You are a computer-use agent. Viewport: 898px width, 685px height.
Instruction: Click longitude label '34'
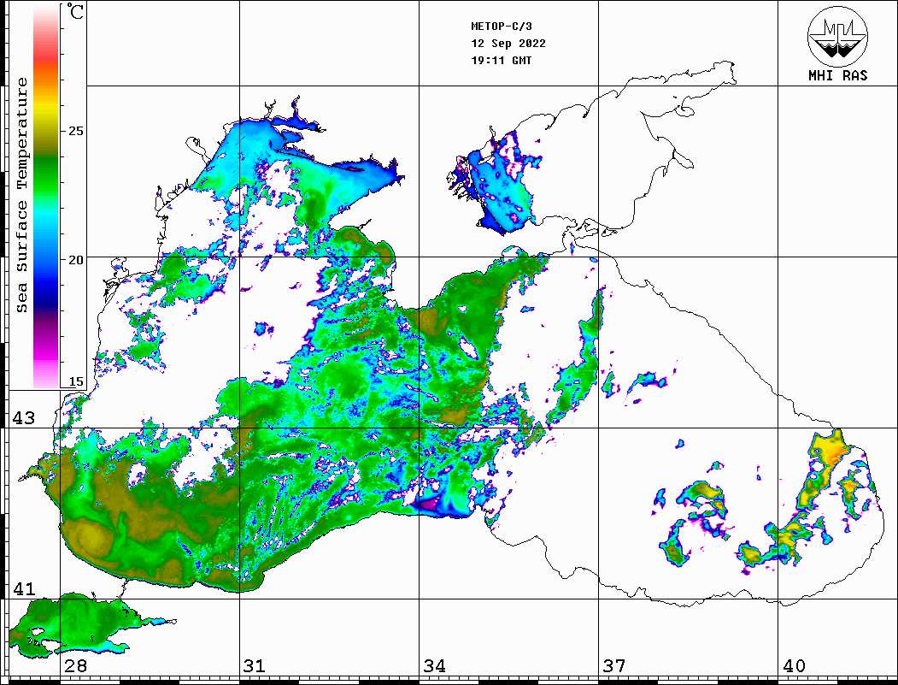point(434,665)
